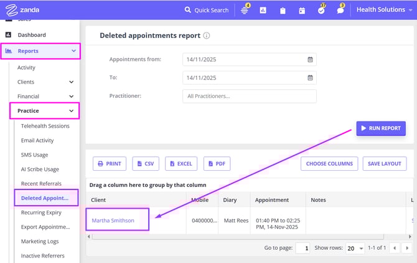Image resolution: width=417 pixels, height=263 pixels.
Task: Open the tasks checkmark icon
Action: point(321,11)
